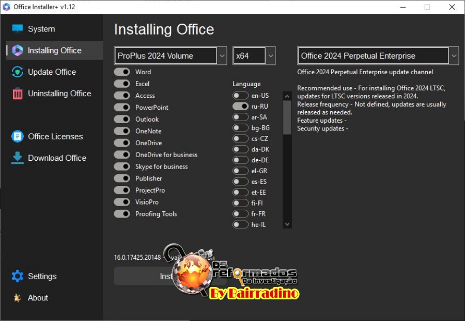Enable the fi-FI language switch
Screen dimensions: 465x321
point(240,203)
